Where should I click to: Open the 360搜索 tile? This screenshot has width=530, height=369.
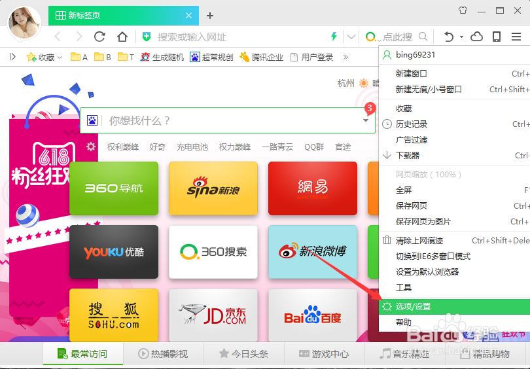[213, 252]
